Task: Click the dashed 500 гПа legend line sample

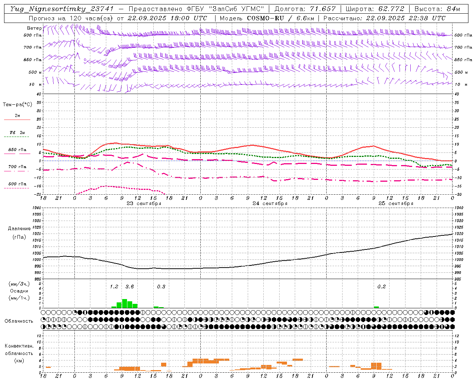Action: 17,188
